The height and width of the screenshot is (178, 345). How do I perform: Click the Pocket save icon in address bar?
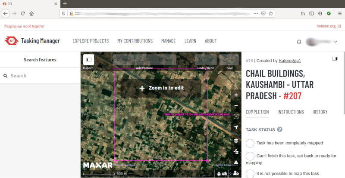tap(263, 13)
